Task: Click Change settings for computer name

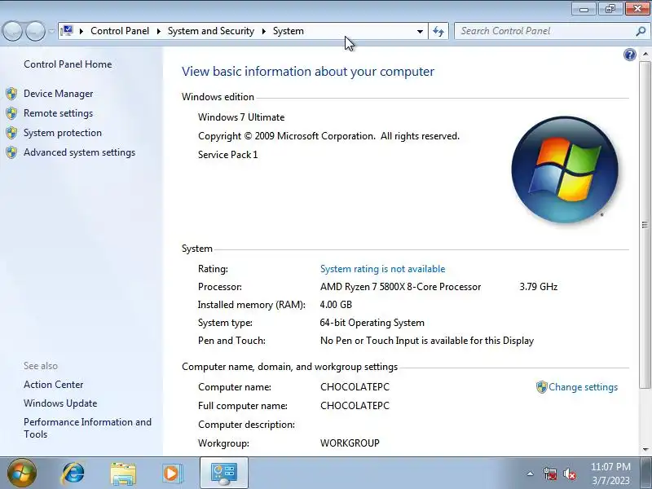Action: tap(583, 386)
